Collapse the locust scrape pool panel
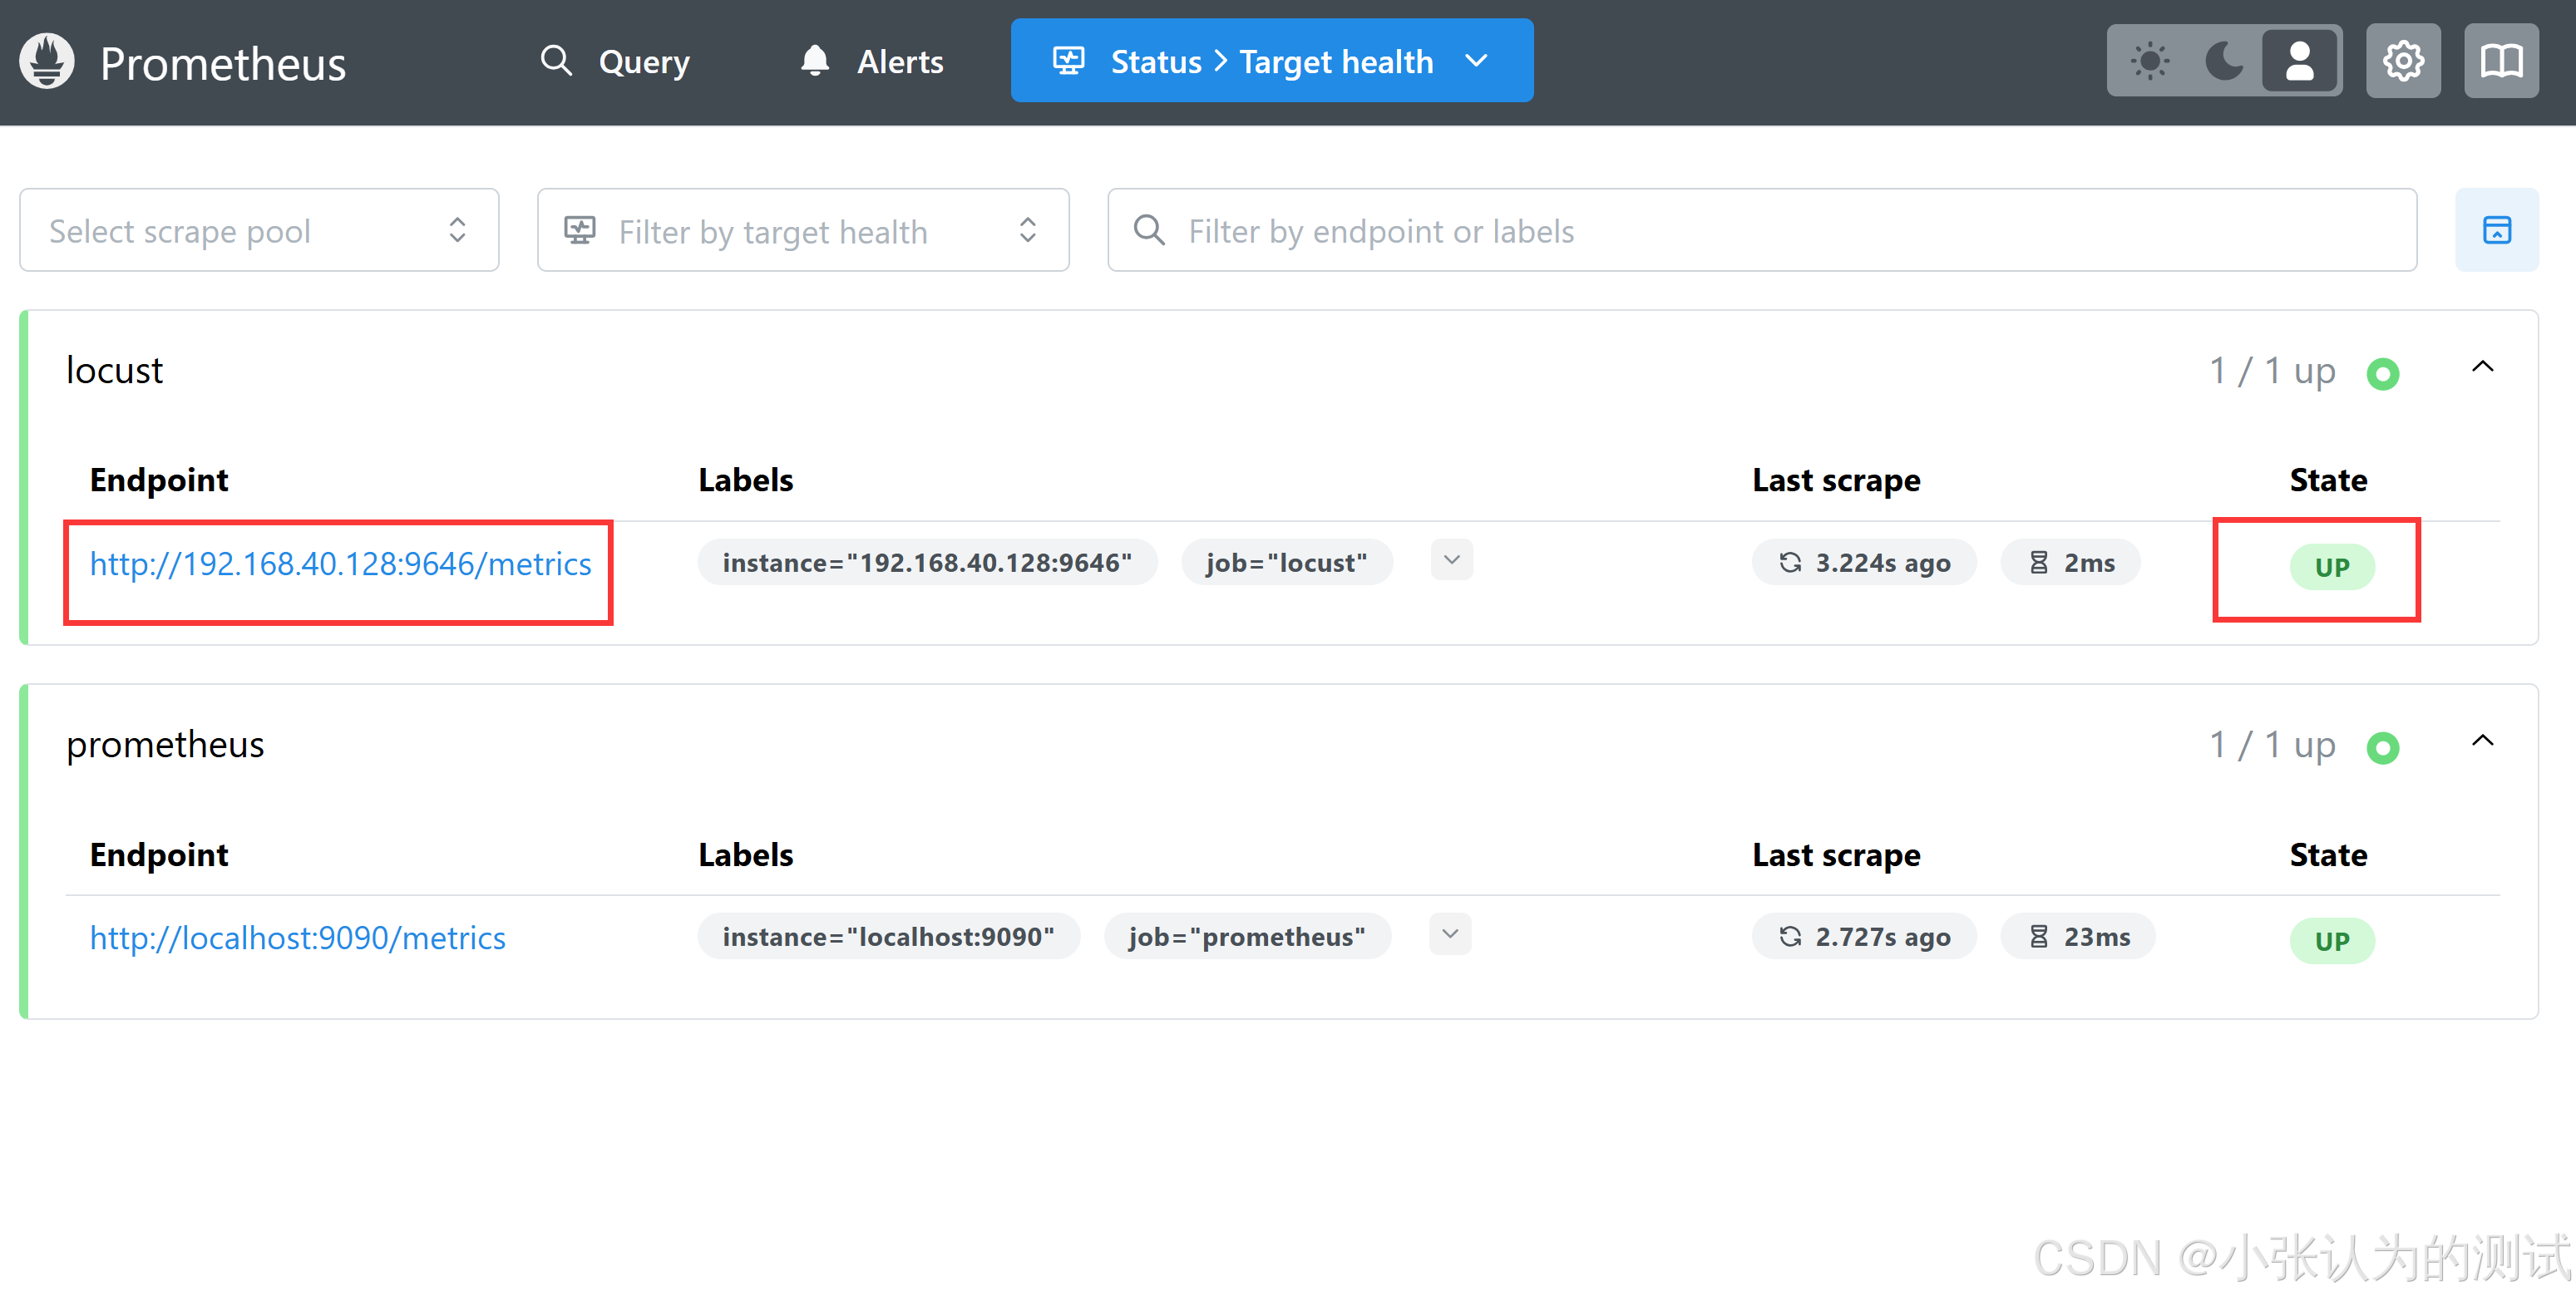Screen dimensions: 2576x1300 [2482, 367]
